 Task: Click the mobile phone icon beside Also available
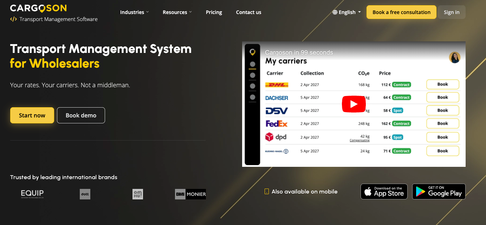click(x=267, y=192)
